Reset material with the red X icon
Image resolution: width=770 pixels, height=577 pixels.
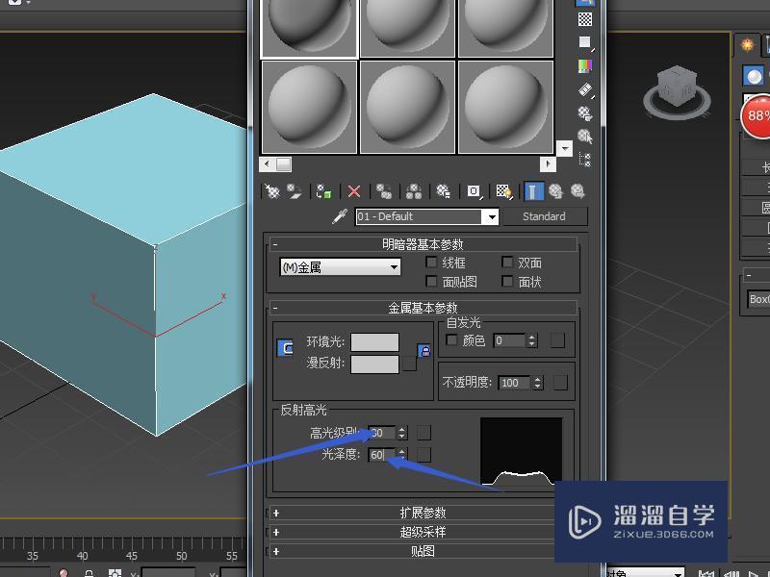[354, 190]
